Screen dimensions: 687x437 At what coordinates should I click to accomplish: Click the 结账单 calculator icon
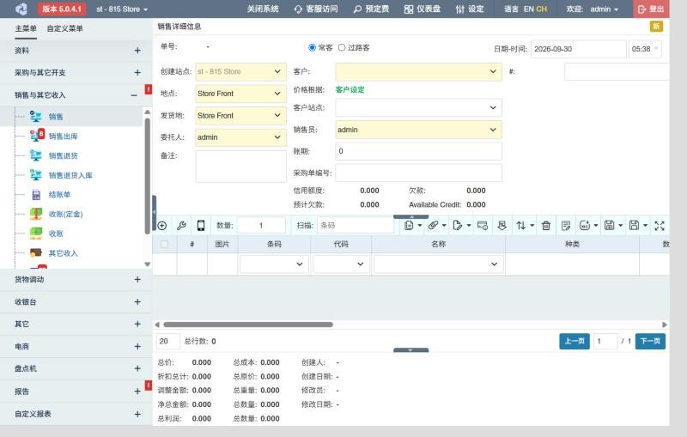coord(36,194)
